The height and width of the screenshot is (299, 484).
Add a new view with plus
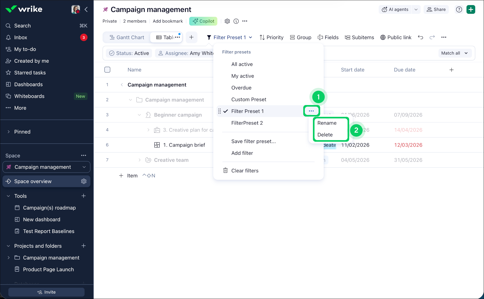[191, 37]
